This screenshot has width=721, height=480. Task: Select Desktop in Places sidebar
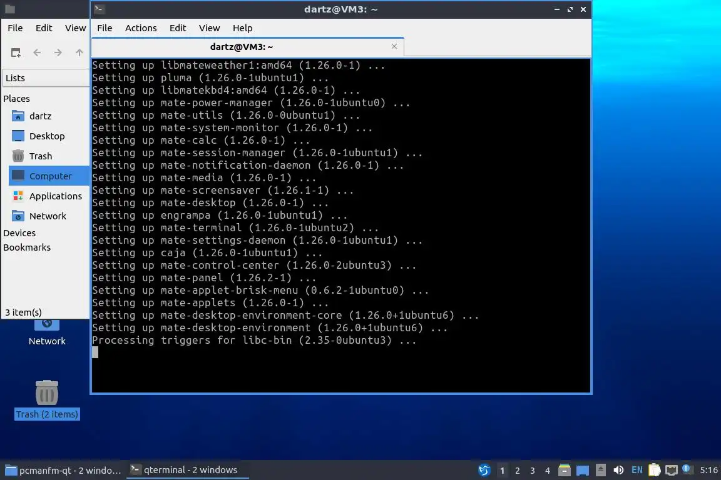tap(49, 136)
